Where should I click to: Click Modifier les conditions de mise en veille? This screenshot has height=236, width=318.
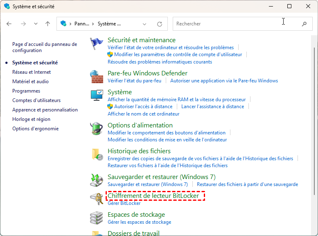tap(167, 140)
